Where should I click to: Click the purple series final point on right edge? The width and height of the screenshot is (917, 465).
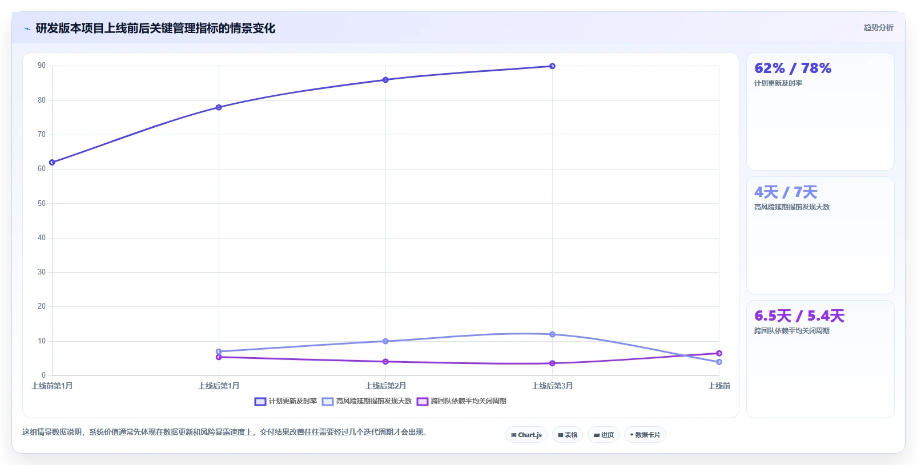(x=719, y=353)
